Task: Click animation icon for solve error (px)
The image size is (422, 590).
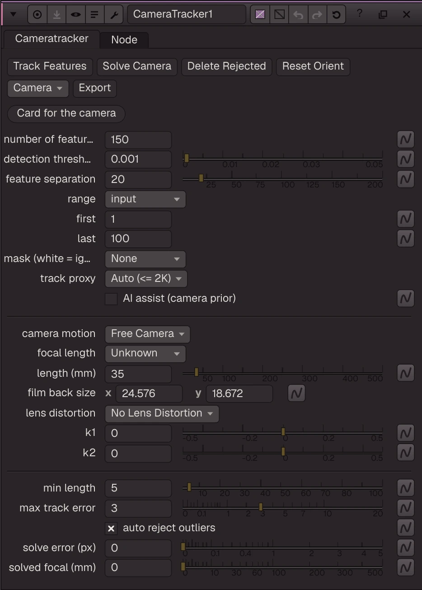Action: (406, 548)
